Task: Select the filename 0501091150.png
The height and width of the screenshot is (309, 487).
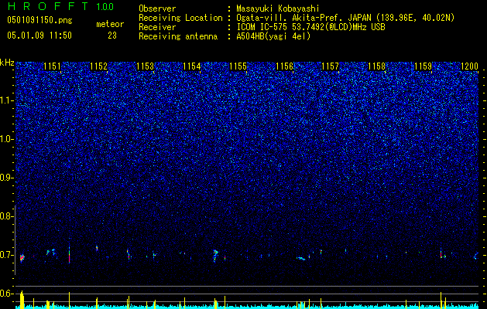Action: 39,20
